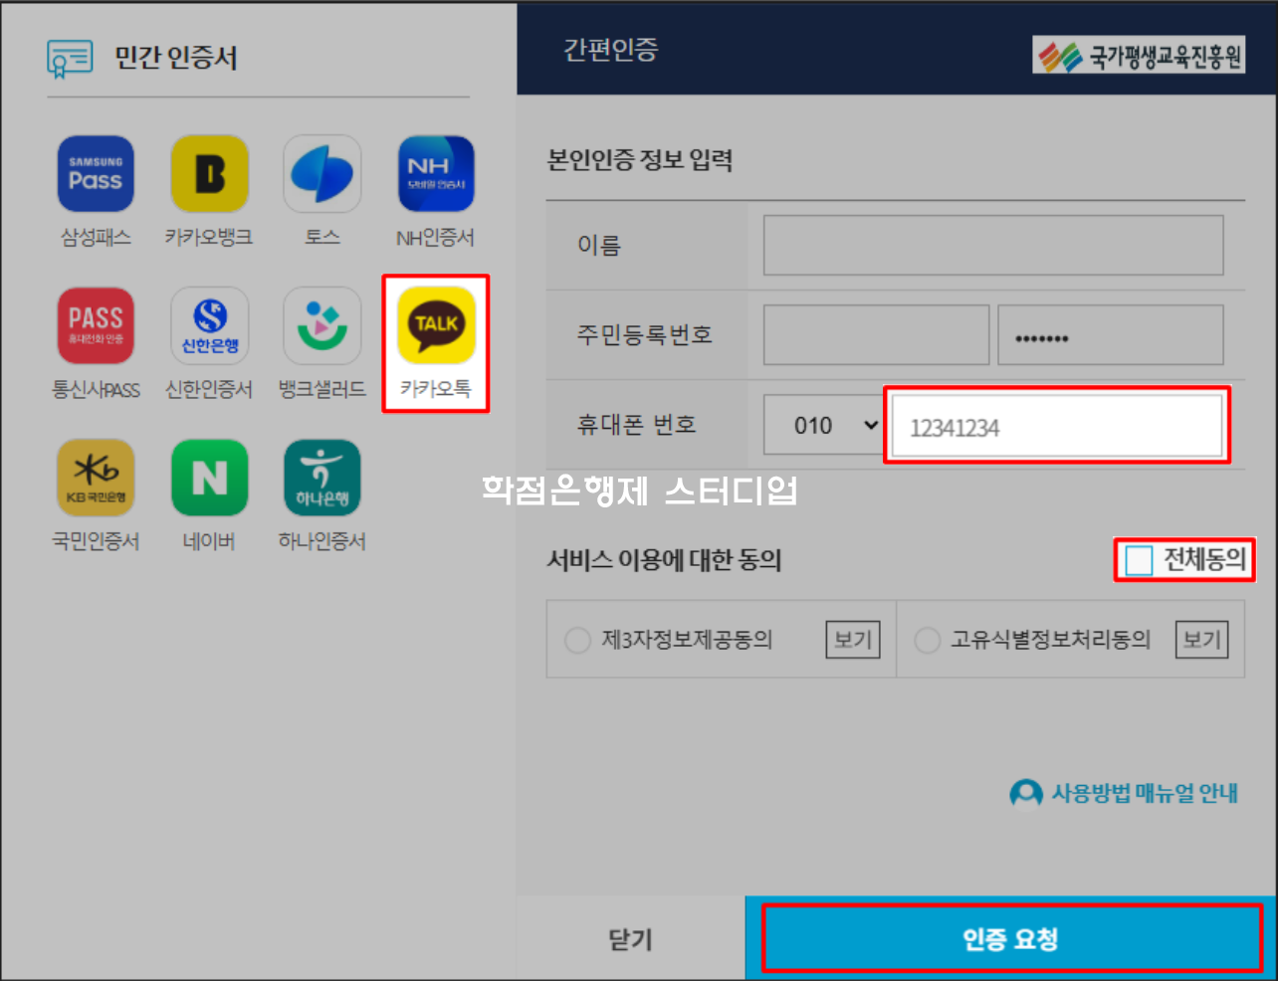This screenshot has width=1278, height=981.
Task: View the 고유식별정보처리동의 terms via 보기
Action: click(1201, 640)
